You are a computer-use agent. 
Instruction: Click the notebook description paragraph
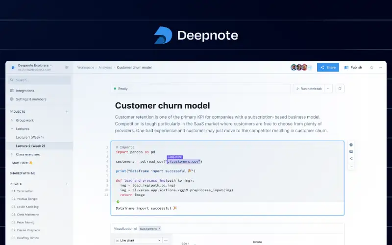tap(221, 124)
